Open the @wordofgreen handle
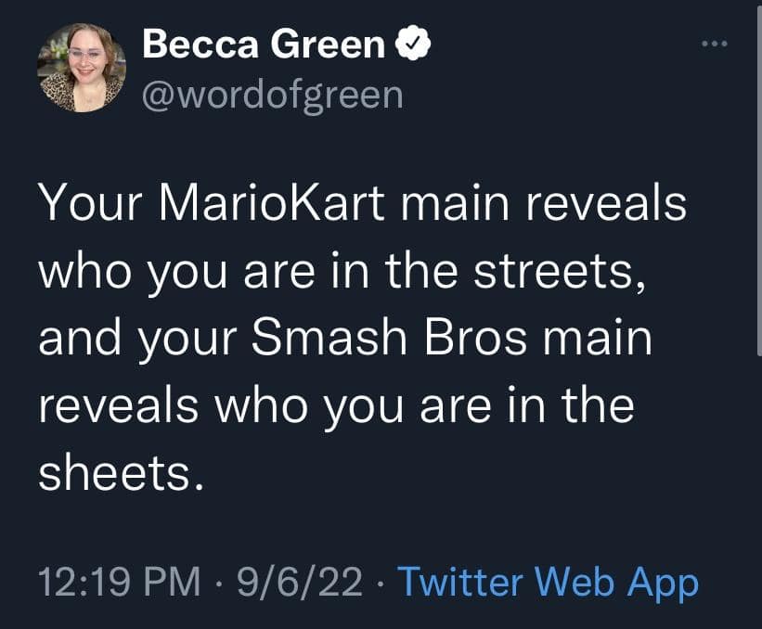This screenshot has height=629, width=762. click(x=272, y=94)
